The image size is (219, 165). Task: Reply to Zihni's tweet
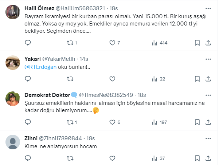(x=28, y=158)
